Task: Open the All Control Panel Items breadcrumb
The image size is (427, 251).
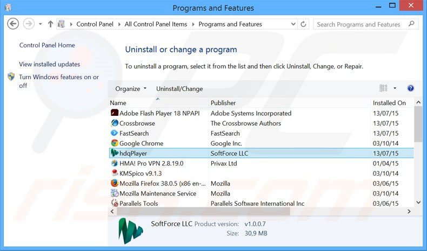Action: (156, 24)
